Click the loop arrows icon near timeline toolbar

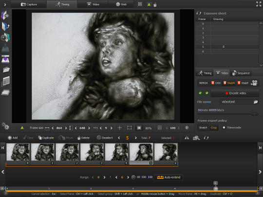point(206,138)
